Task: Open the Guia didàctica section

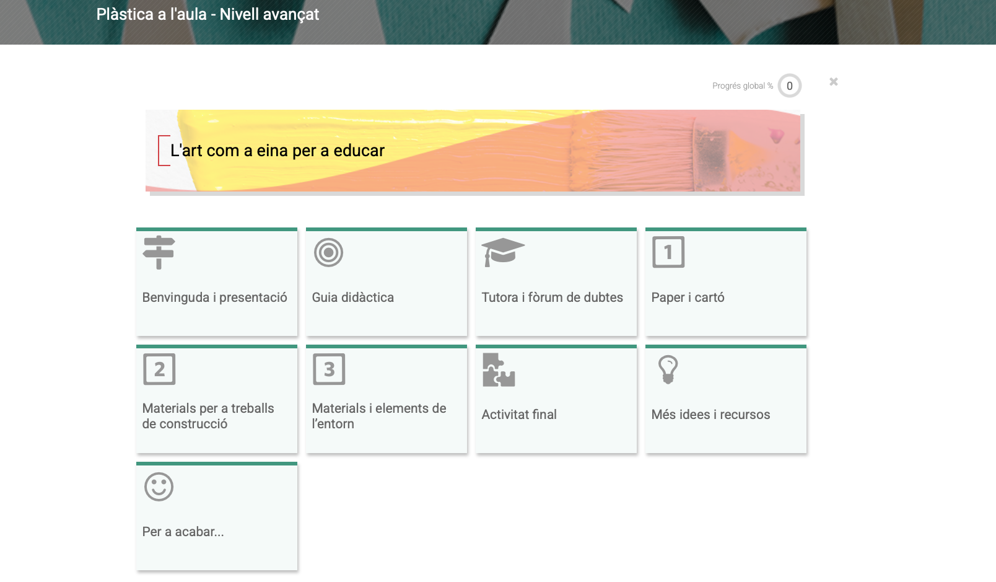Action: click(x=352, y=298)
